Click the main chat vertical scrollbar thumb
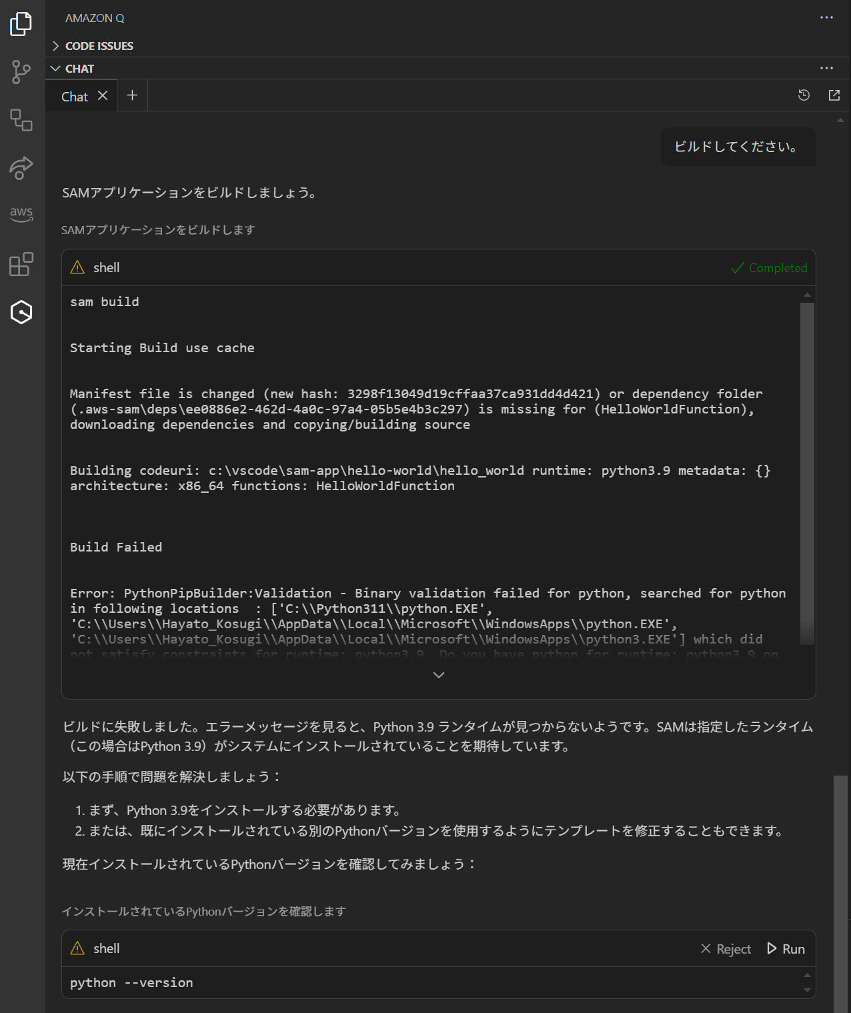This screenshot has width=851, height=1013. tap(840, 894)
